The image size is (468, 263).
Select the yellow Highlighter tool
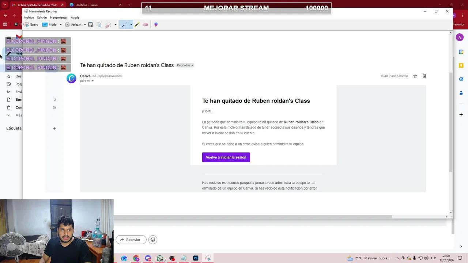pos(137,24)
